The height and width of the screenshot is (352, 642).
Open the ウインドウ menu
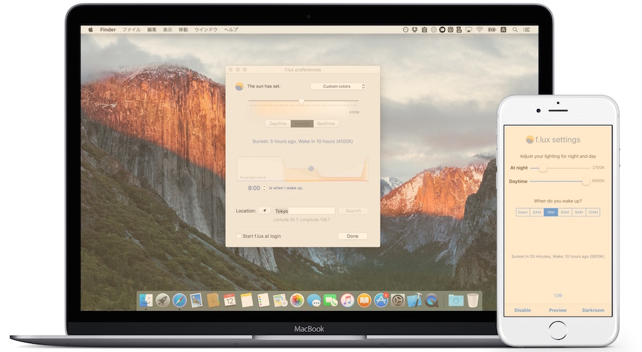click(206, 29)
